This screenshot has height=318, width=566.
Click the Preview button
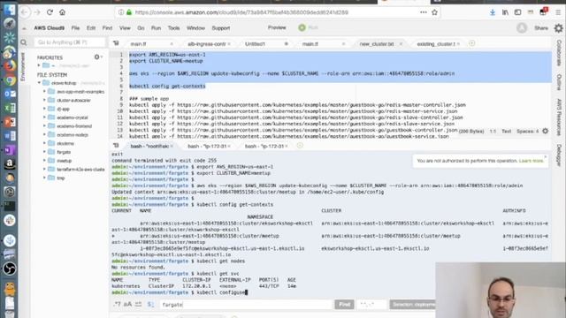pyautogui.click(x=277, y=27)
